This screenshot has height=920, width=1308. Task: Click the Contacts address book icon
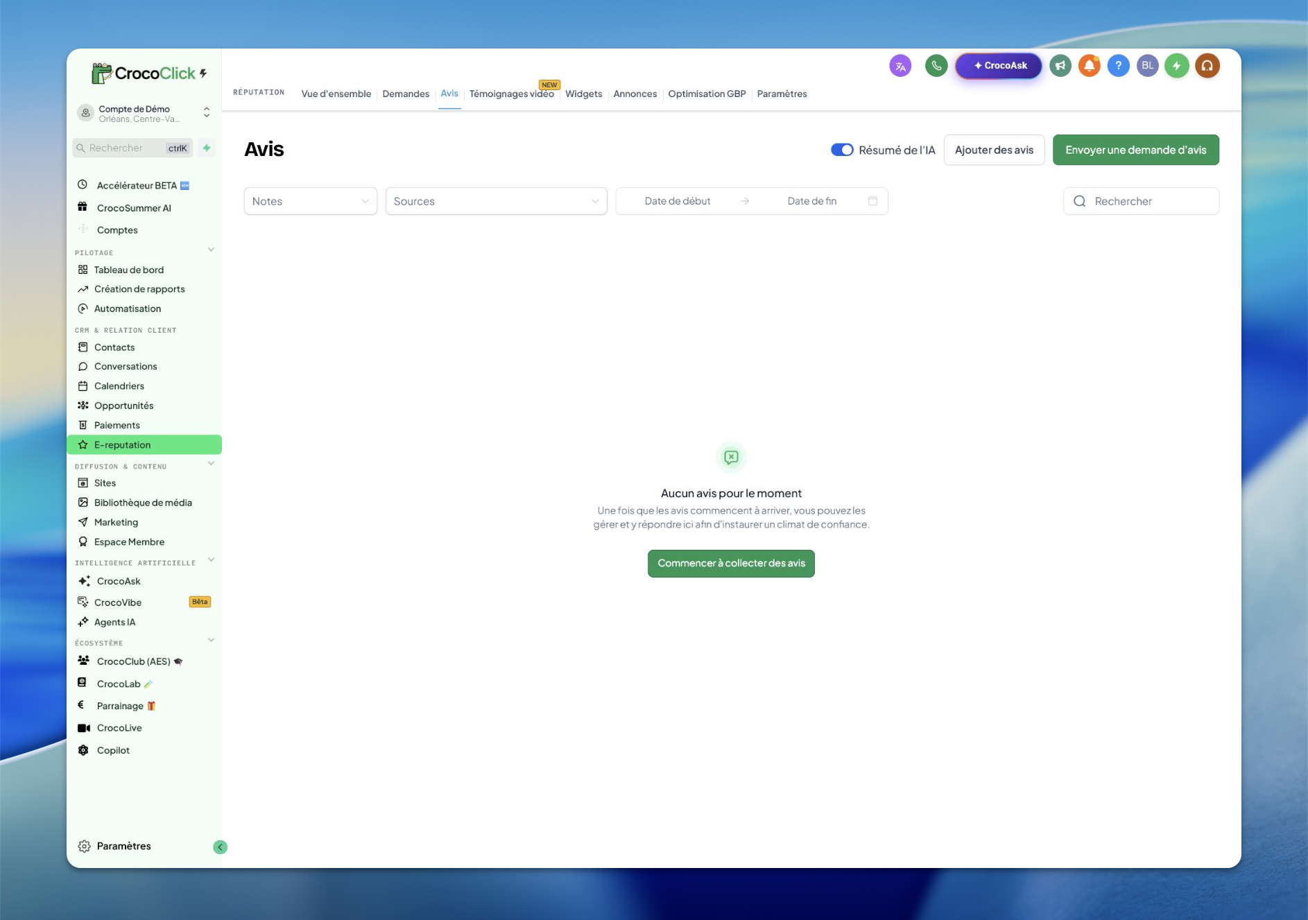tap(83, 347)
